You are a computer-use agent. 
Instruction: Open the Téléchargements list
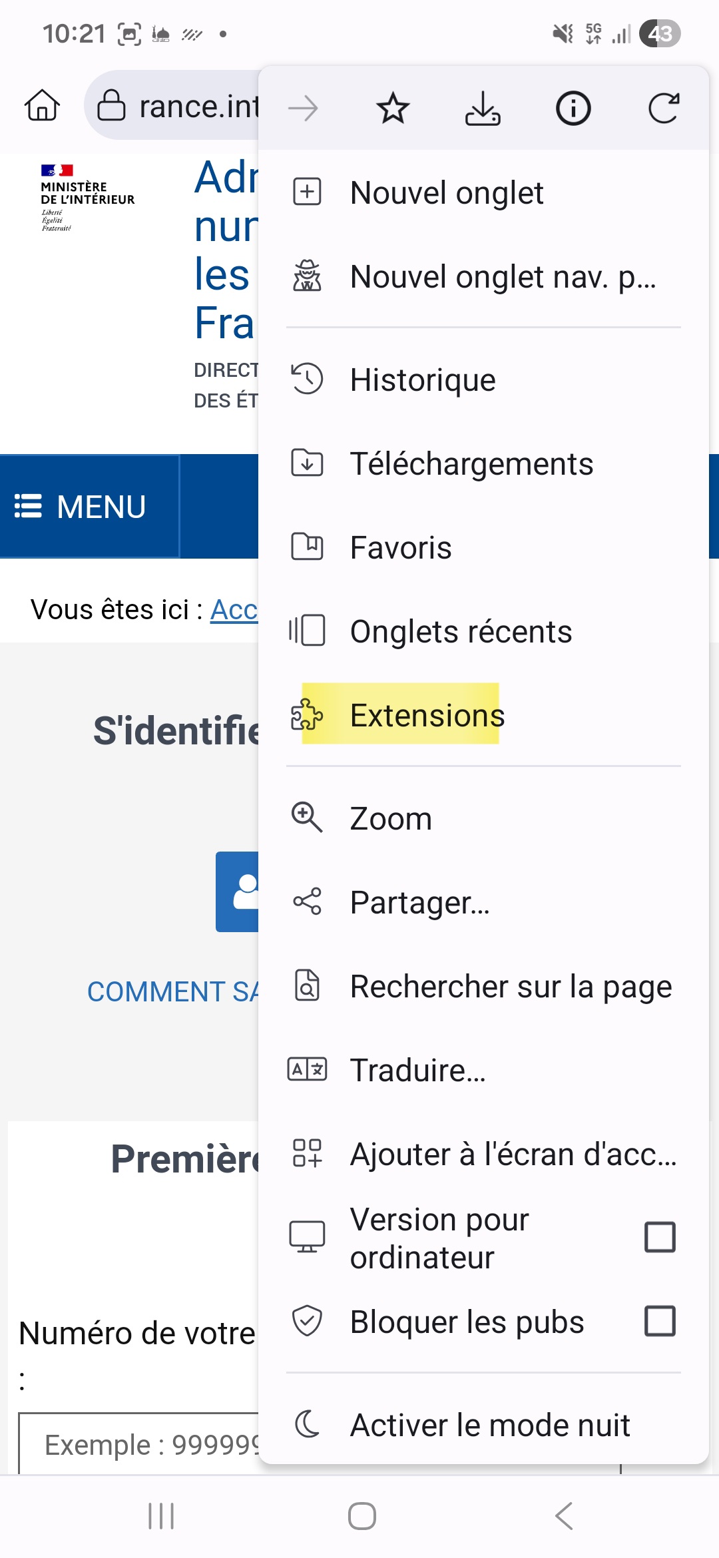pyautogui.click(x=471, y=464)
